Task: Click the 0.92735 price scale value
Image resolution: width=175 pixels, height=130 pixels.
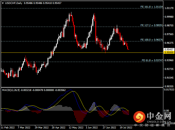Action: tap(169, 69)
